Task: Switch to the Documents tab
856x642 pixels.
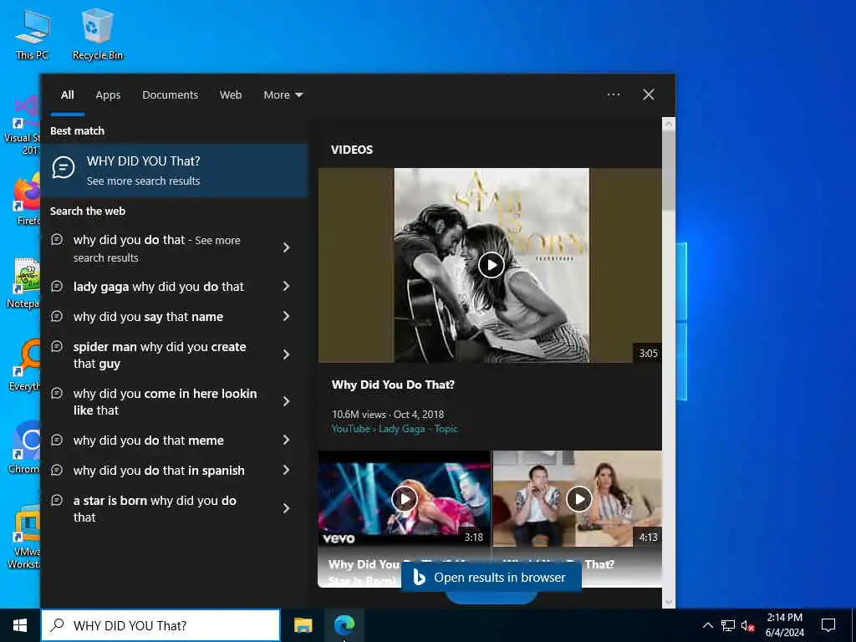Action: 170,95
